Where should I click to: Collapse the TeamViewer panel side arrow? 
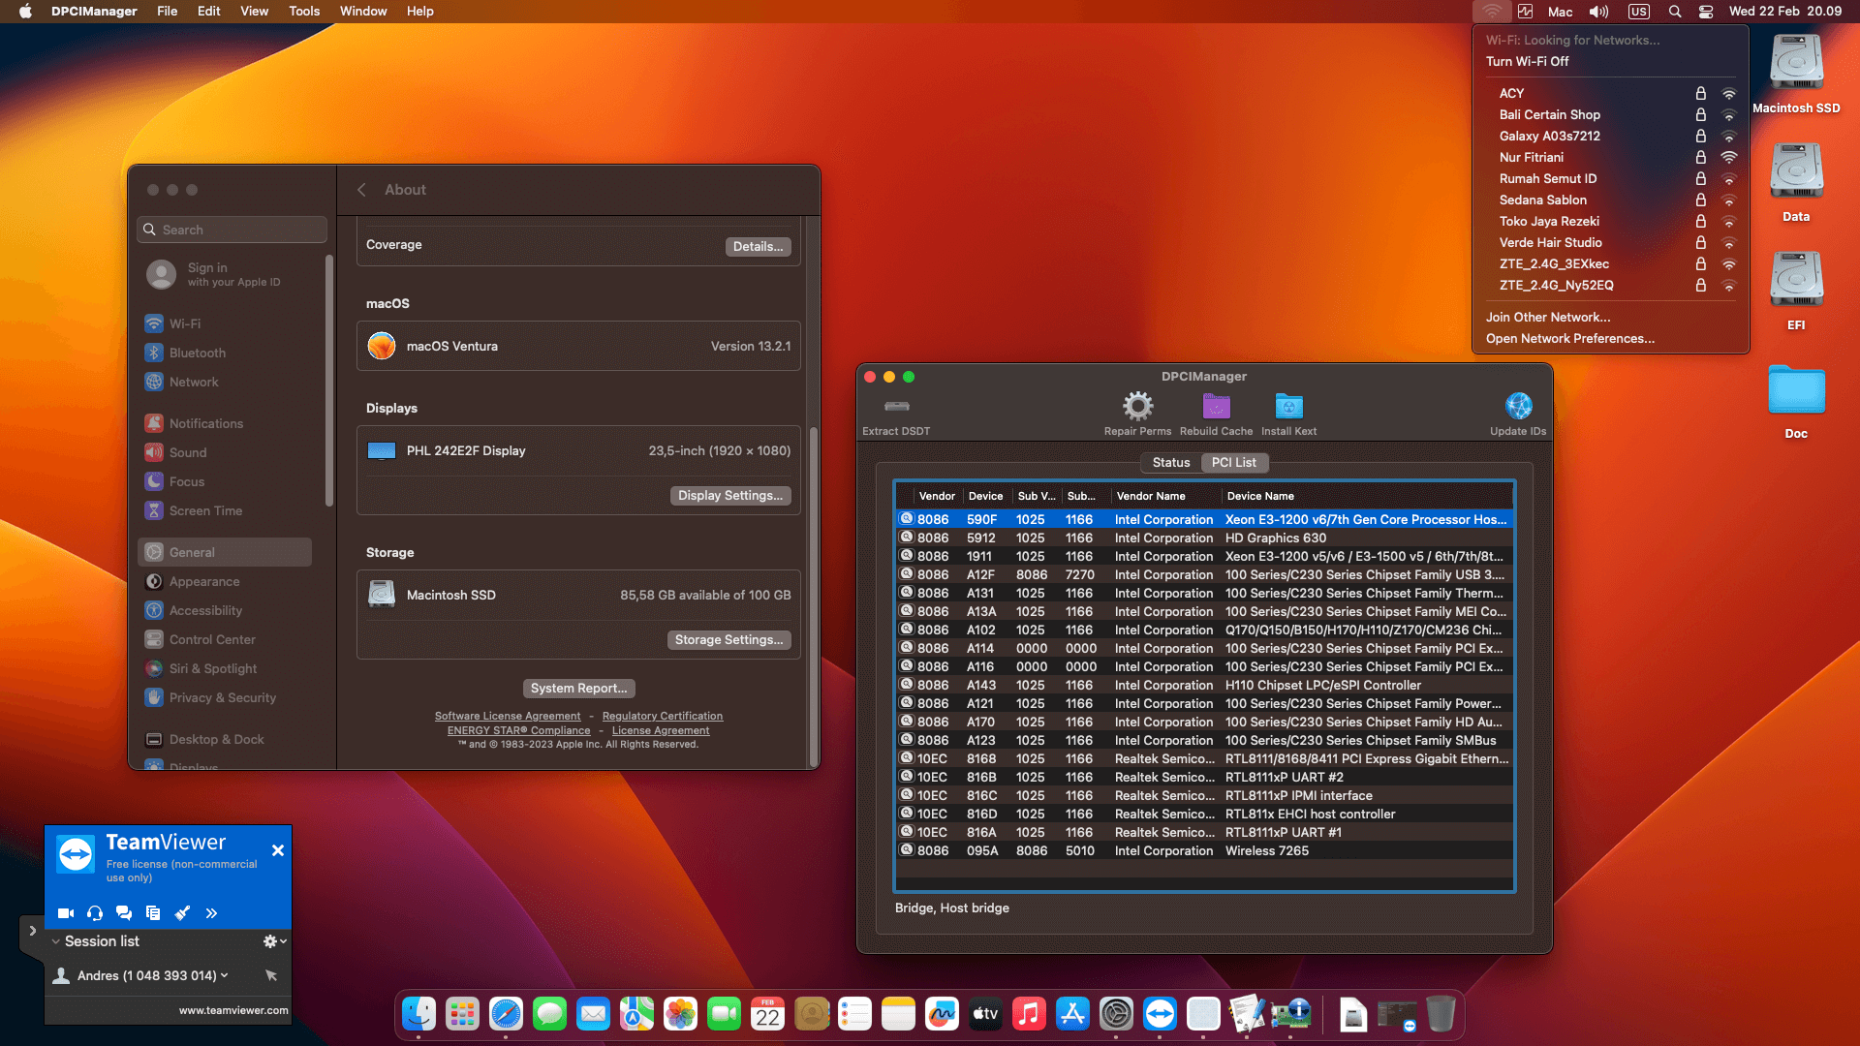(32, 931)
